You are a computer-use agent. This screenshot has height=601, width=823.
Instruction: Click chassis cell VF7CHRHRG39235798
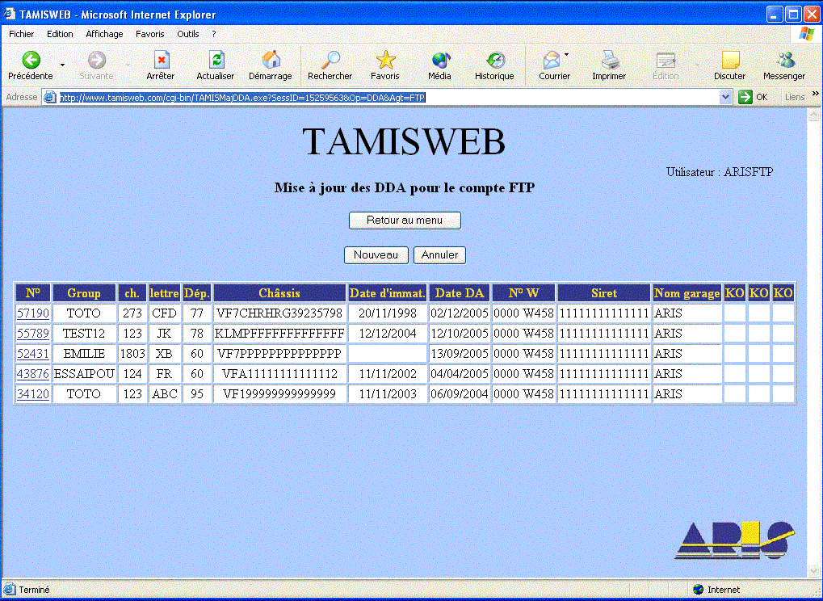pos(279,313)
